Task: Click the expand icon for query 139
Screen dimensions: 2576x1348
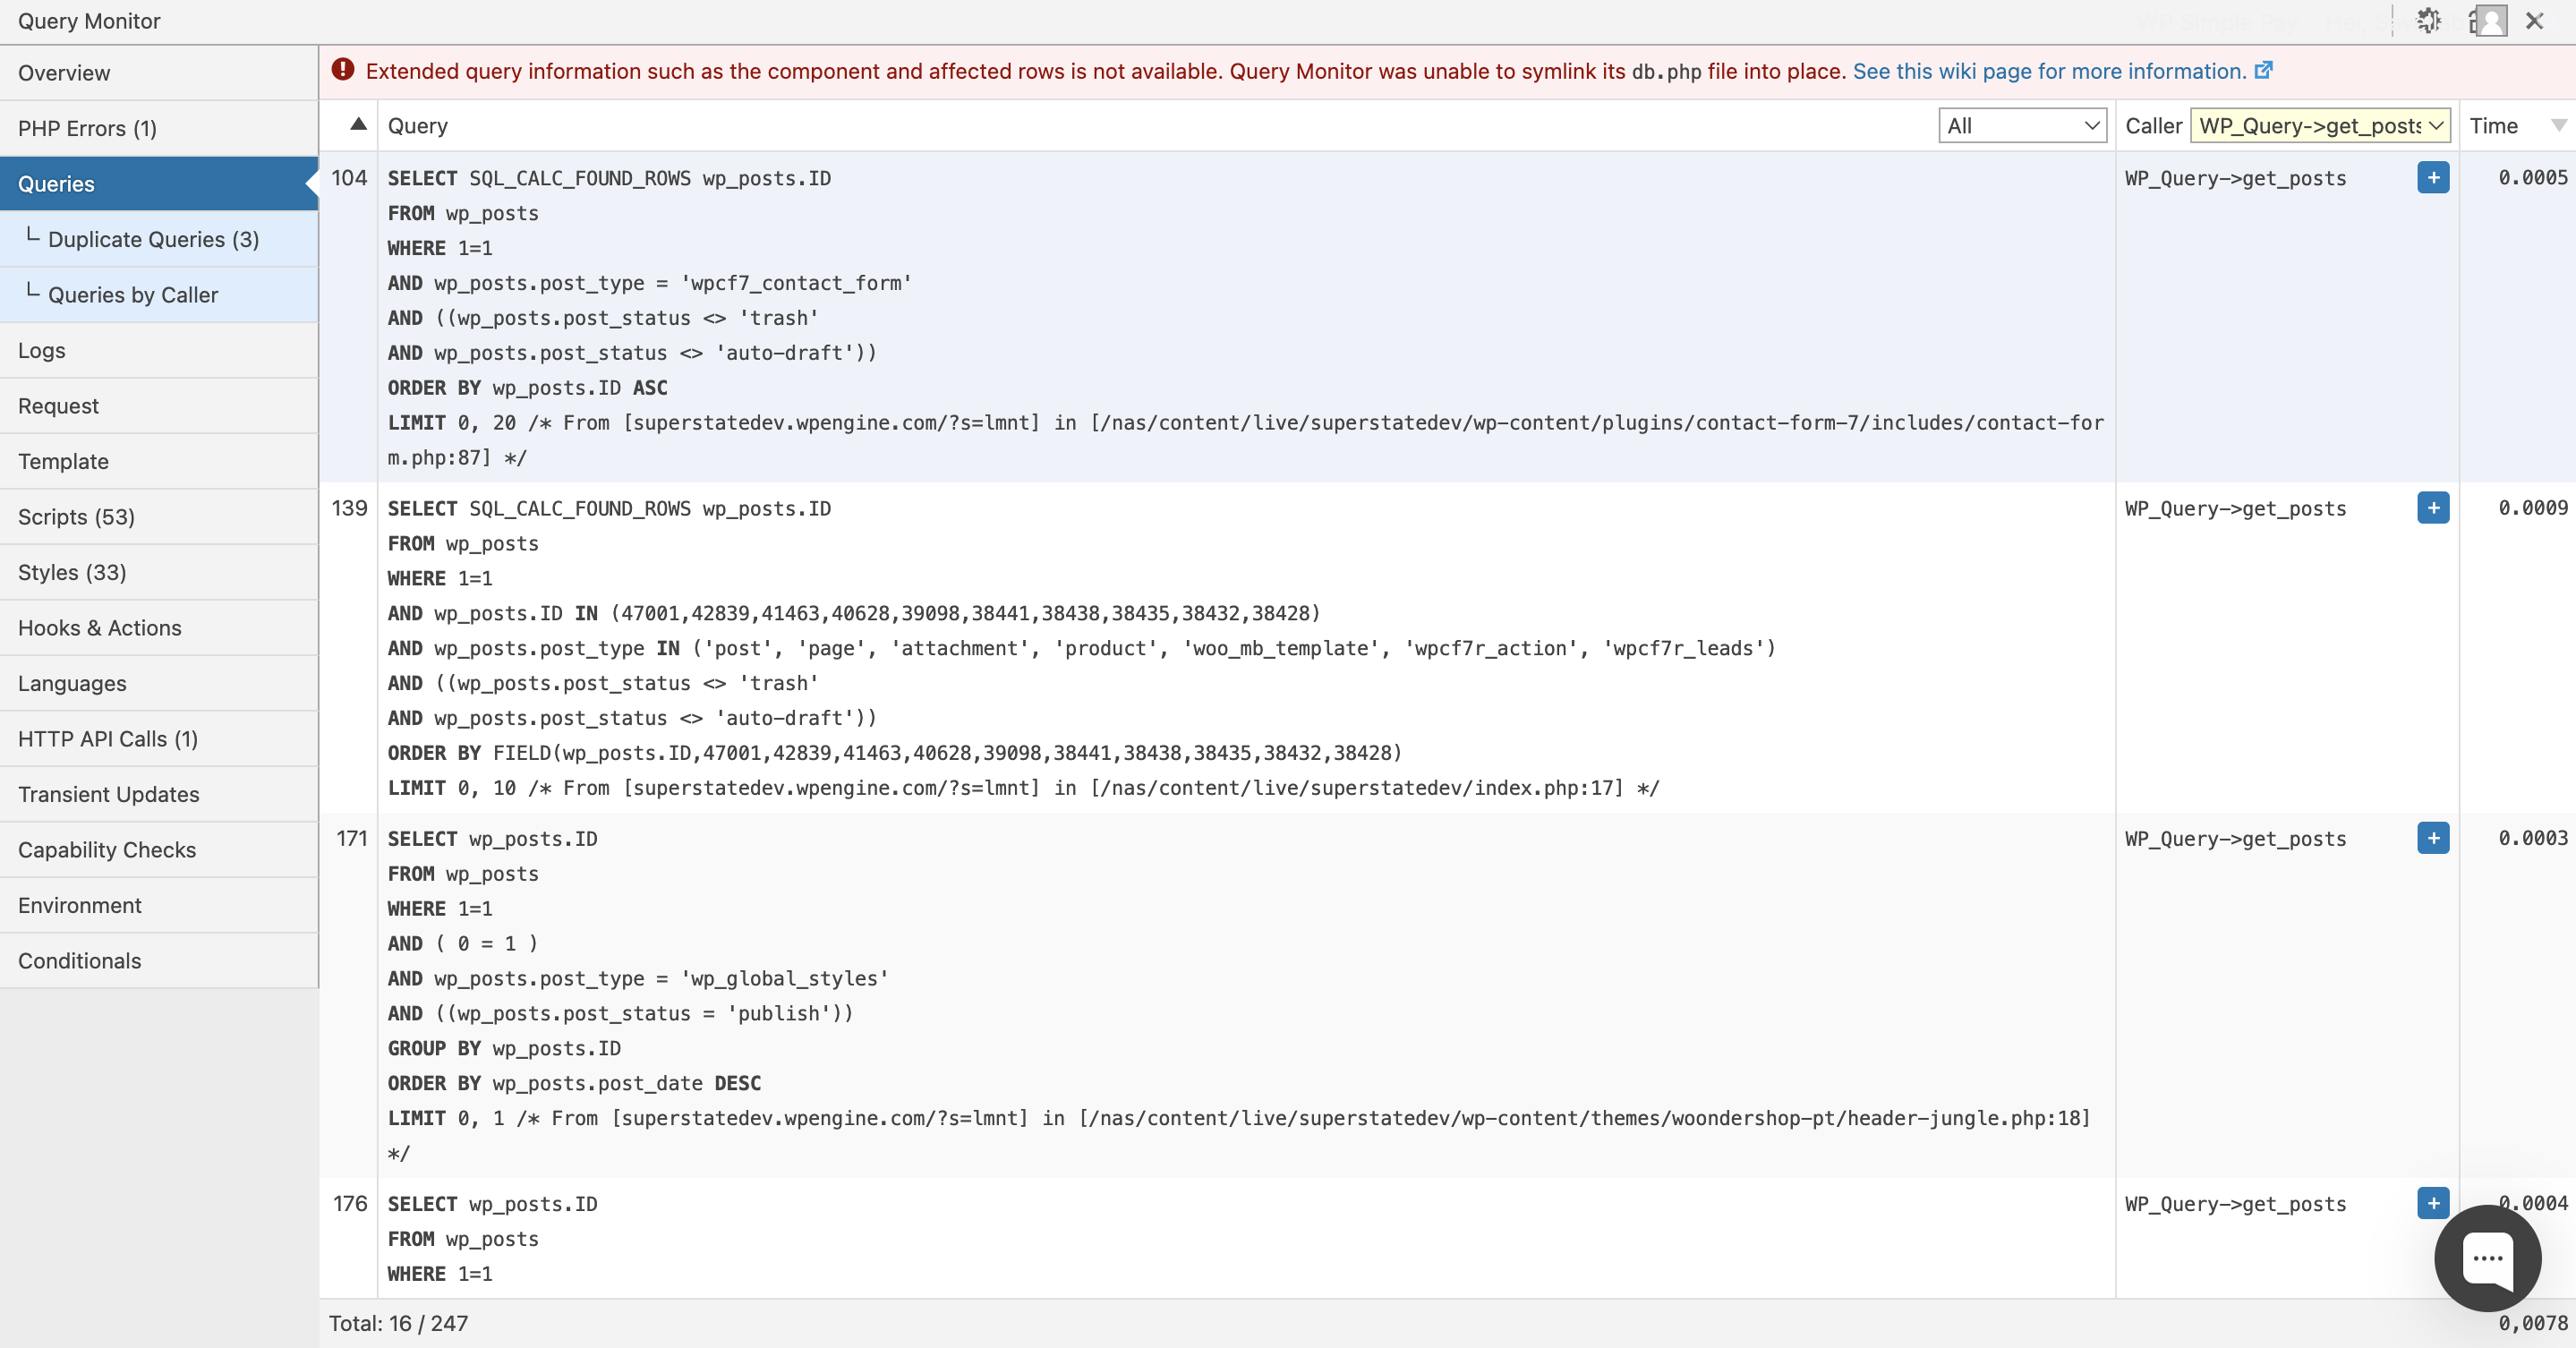Action: 2433,508
